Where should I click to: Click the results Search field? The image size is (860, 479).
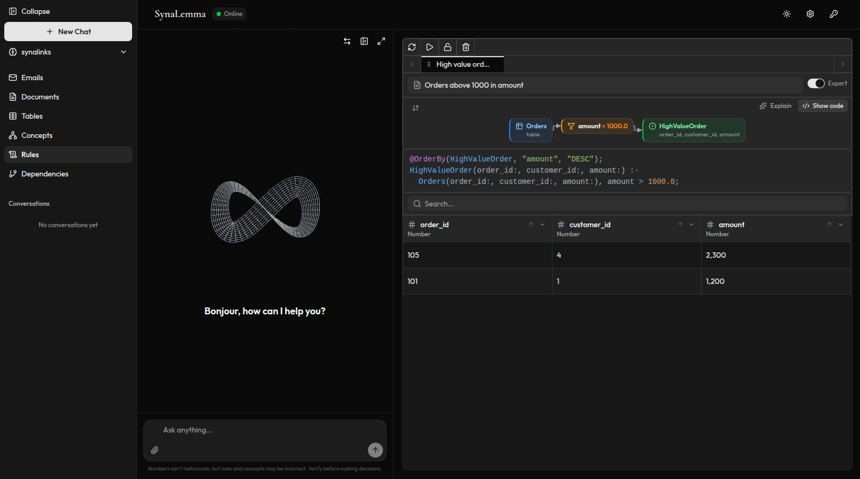pos(627,204)
